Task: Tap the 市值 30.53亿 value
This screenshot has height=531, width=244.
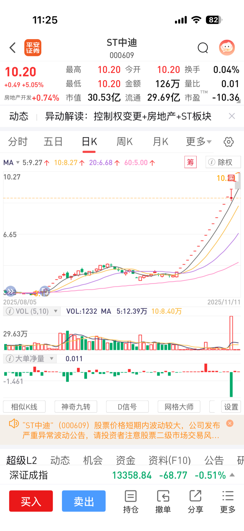Action: coord(104,98)
